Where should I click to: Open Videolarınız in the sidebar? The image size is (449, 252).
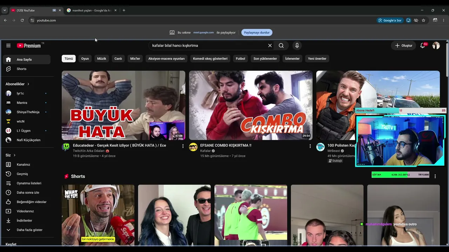pyautogui.click(x=27, y=211)
